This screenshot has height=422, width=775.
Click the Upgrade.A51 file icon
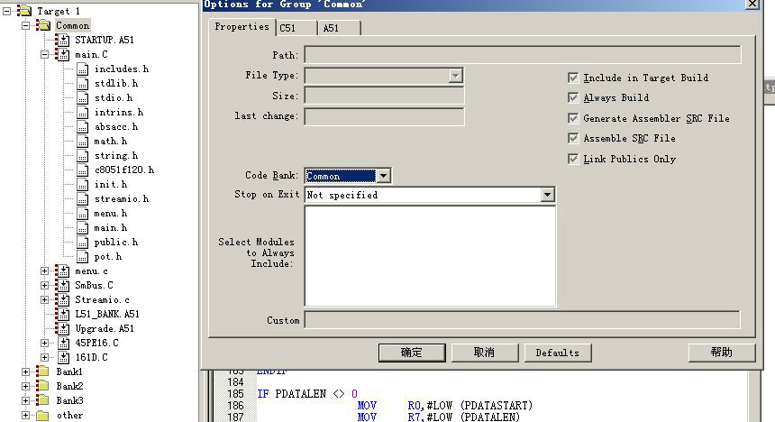click(62, 328)
